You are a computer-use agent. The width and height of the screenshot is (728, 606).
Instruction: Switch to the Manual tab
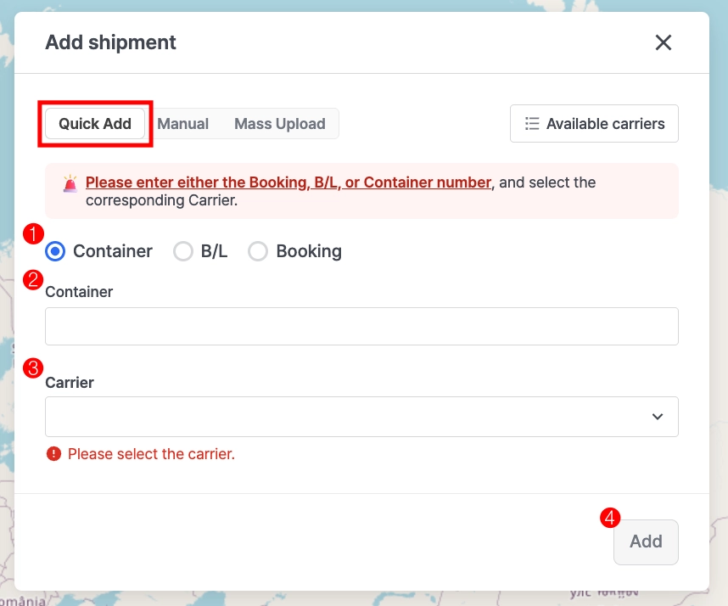point(183,124)
